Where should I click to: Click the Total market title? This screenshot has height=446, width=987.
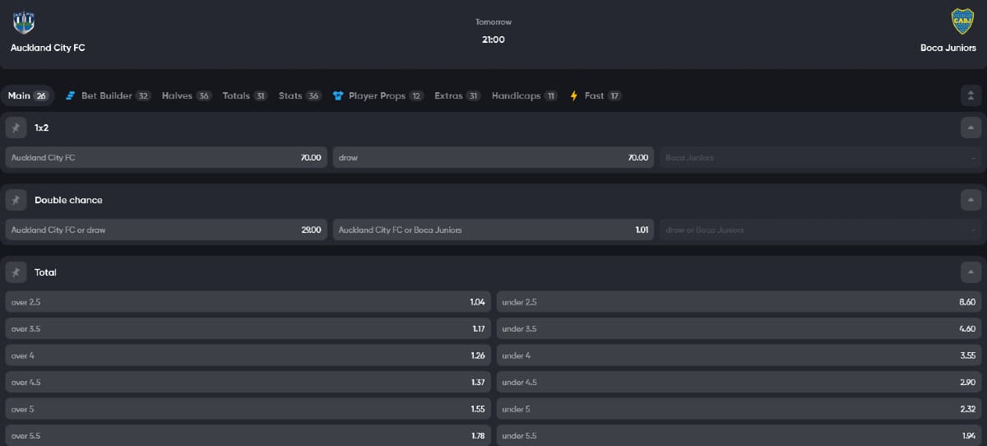[x=45, y=272]
